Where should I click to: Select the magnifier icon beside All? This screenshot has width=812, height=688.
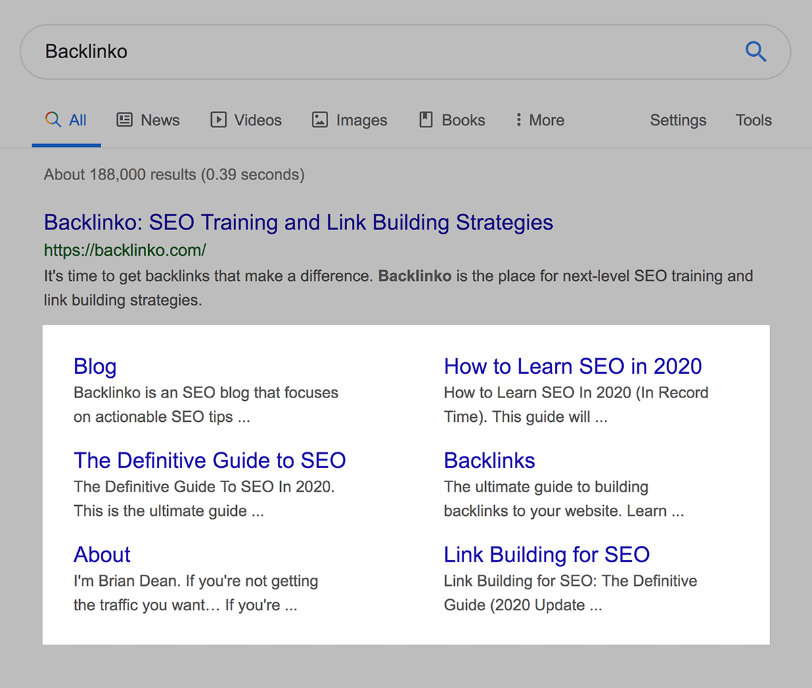pos(53,120)
